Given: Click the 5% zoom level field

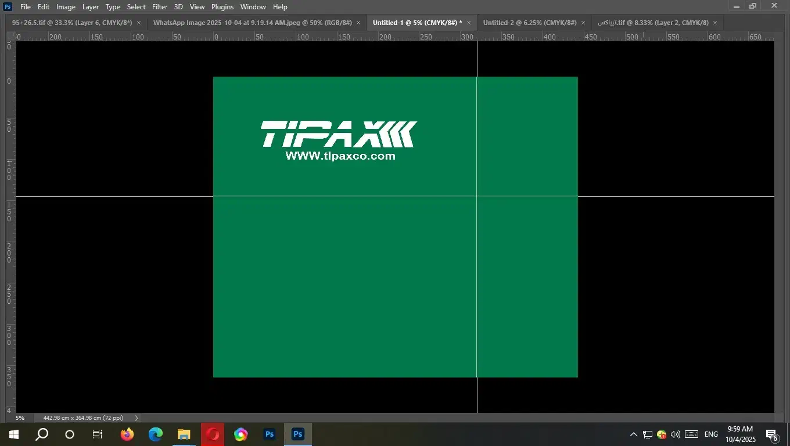Looking at the screenshot, I should 20,418.
